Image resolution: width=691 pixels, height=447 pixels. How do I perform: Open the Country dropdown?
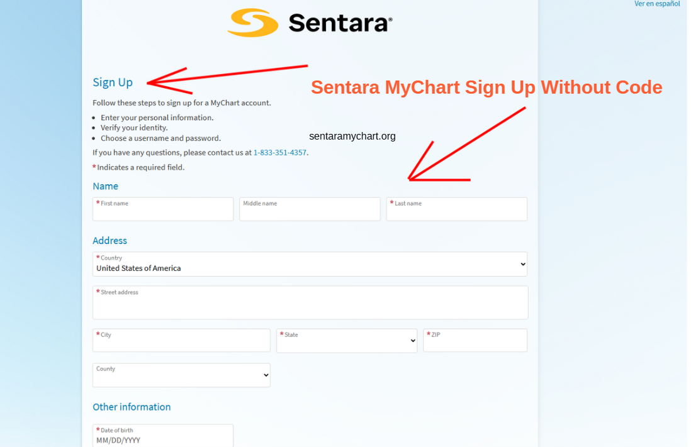coord(310,264)
